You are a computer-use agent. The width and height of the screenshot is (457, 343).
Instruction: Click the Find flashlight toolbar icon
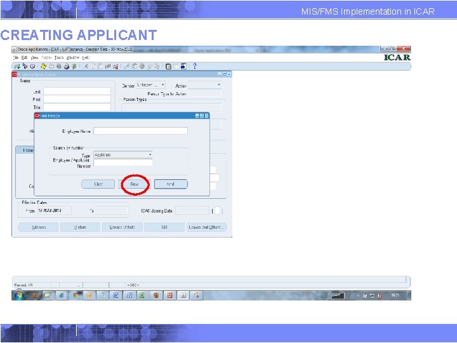tap(25, 67)
